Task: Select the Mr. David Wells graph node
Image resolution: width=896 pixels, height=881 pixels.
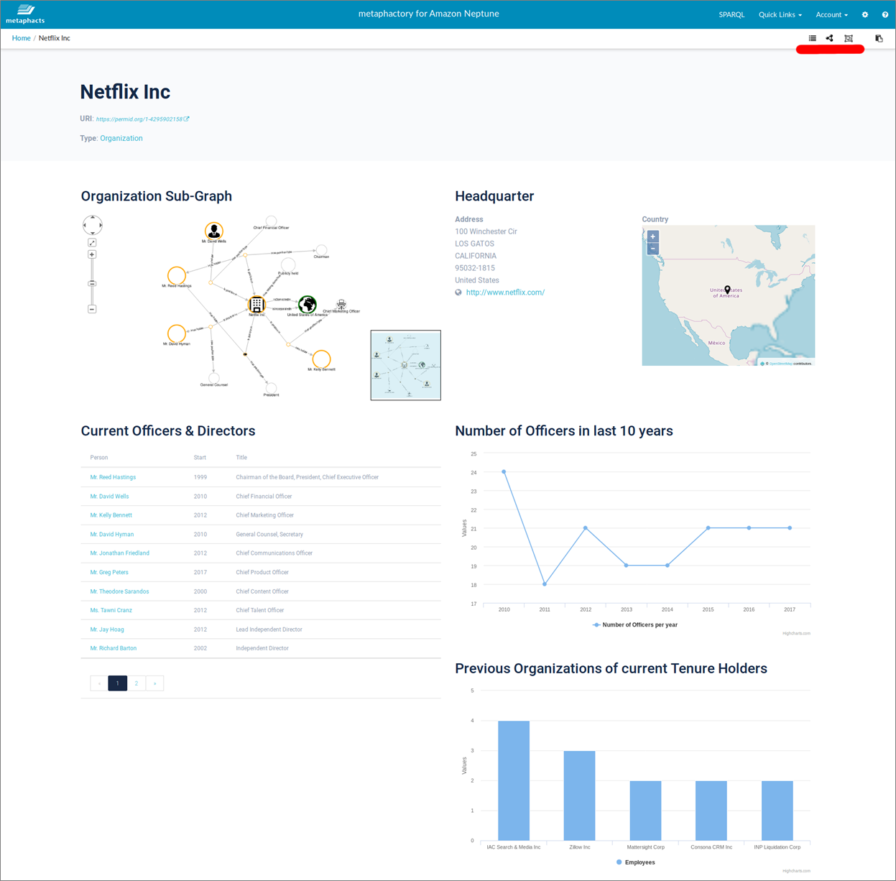Action: pos(214,231)
